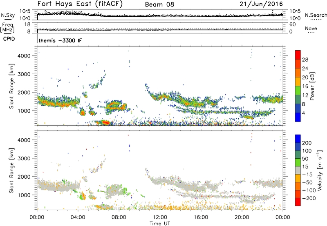Select the 200 label on Velocity colorbar
Screen dimensions: 327x226
pyautogui.click(x=307, y=143)
